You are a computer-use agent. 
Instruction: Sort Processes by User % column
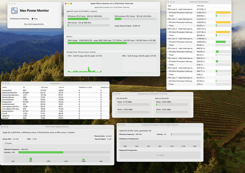67,87
